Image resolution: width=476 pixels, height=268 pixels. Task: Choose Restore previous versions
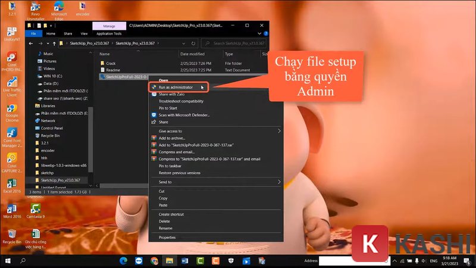coord(180,173)
